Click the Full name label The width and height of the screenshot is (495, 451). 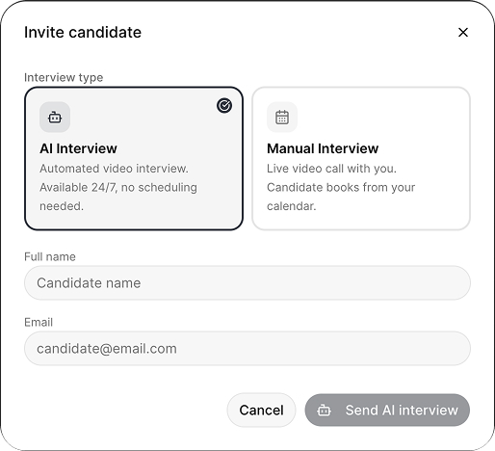pyautogui.click(x=50, y=256)
